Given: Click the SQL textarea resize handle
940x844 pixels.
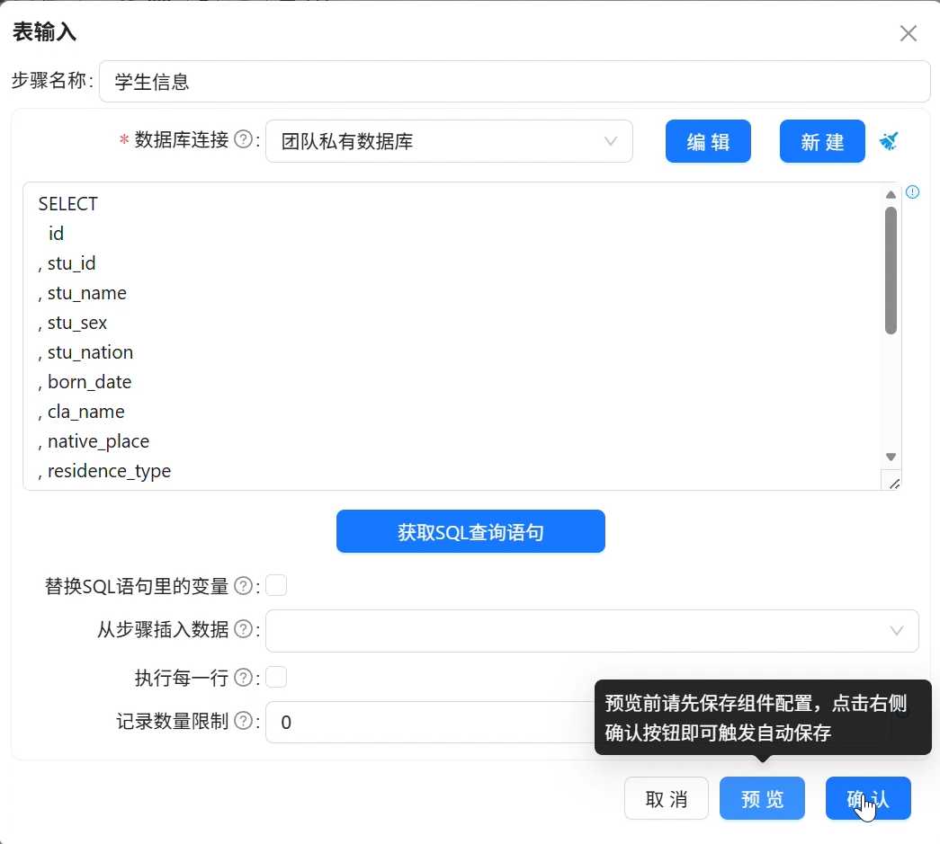Looking at the screenshot, I should pos(894,484).
